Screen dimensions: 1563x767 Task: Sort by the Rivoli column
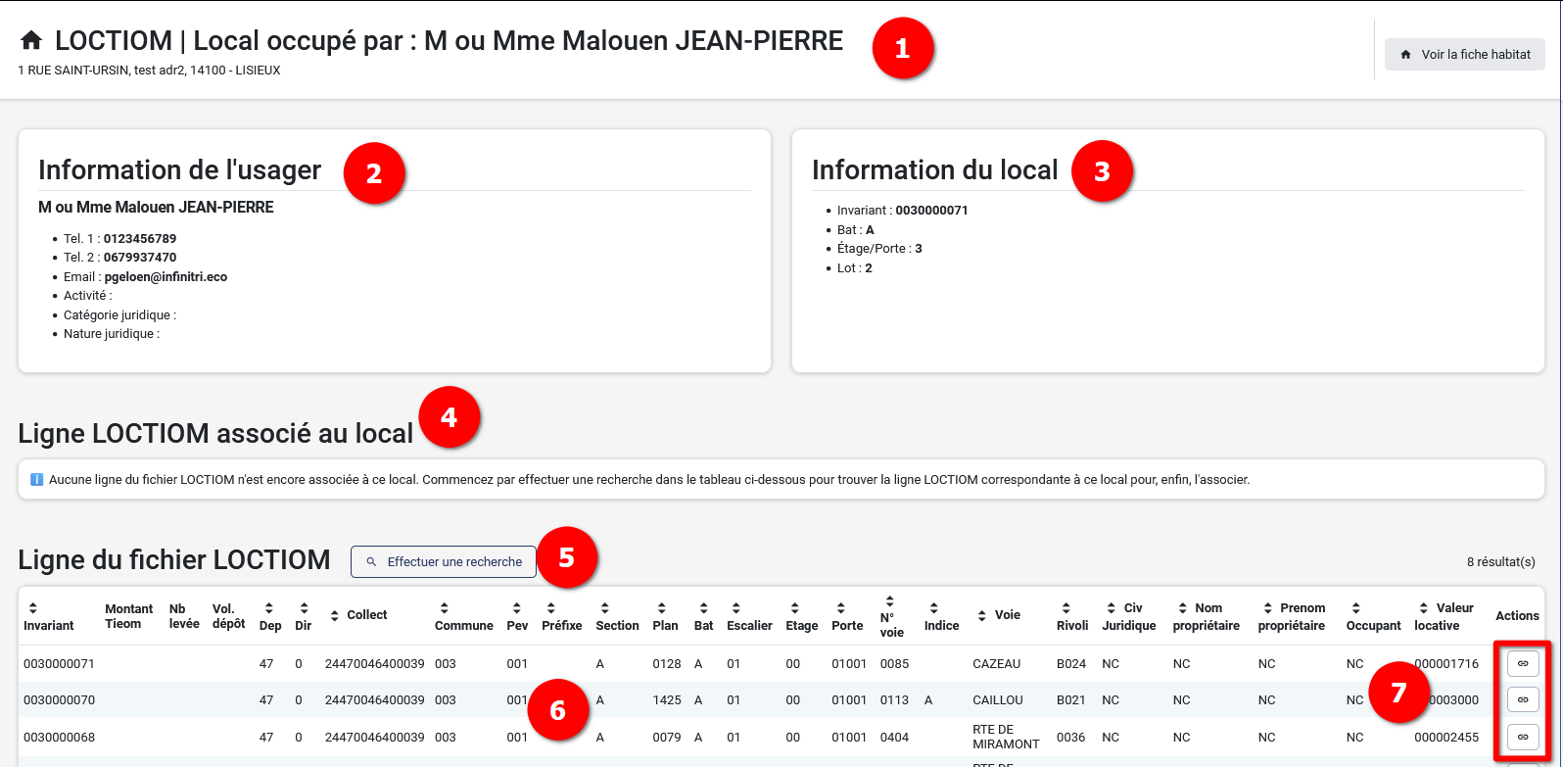point(1066,608)
